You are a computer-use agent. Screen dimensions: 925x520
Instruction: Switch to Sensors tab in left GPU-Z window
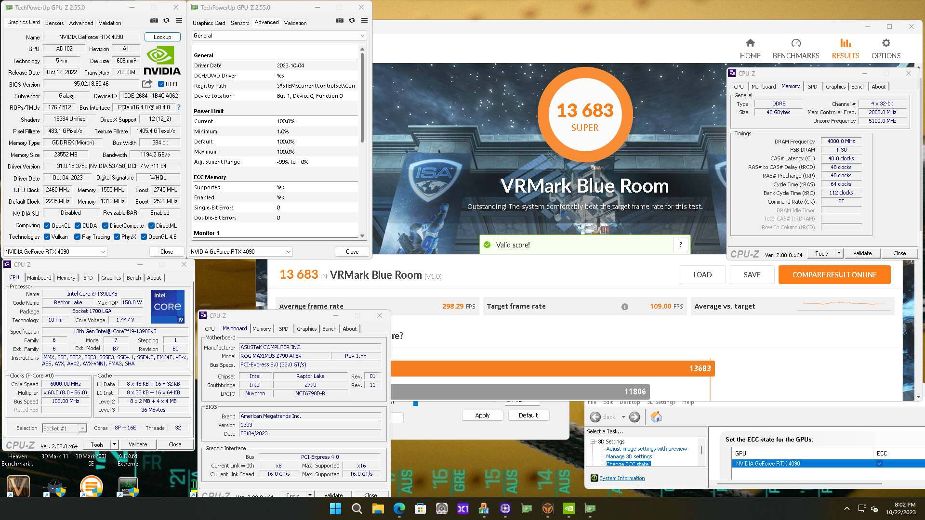(54, 23)
